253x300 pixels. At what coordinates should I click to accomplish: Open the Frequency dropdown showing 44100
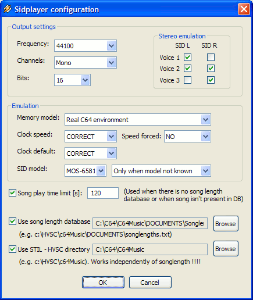coord(85,46)
